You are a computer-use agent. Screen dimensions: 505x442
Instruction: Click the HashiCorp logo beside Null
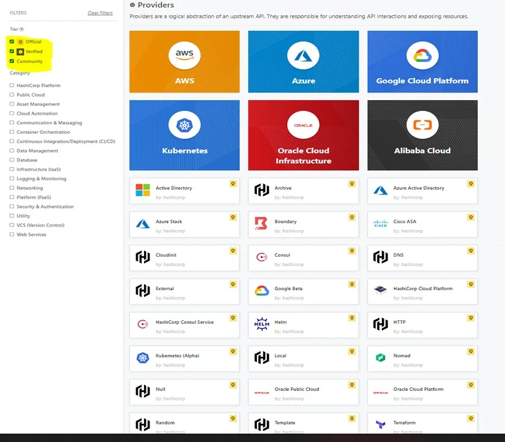click(x=143, y=391)
